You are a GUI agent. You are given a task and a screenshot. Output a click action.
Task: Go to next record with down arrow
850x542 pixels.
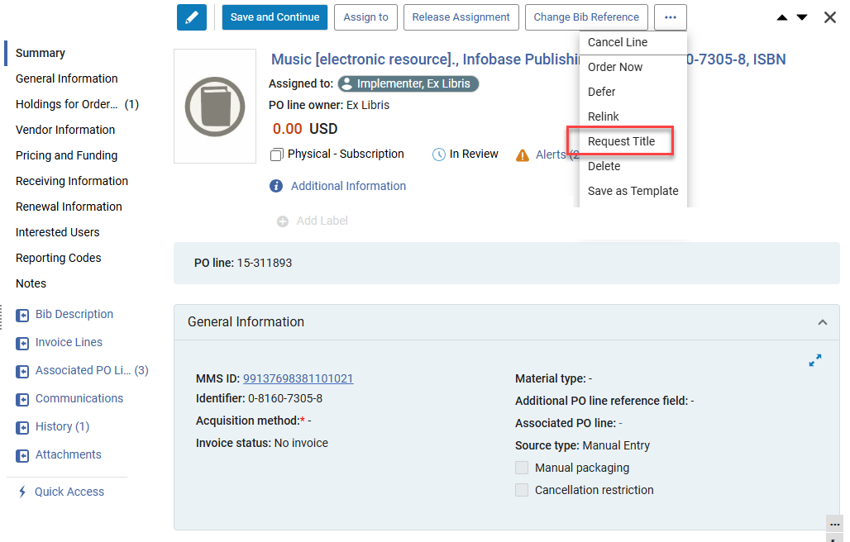(x=802, y=17)
